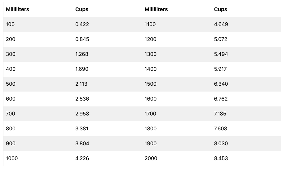Screen dimensions: 291x171
Task: Click the Cups header above 0.422
Action: tap(82, 9)
